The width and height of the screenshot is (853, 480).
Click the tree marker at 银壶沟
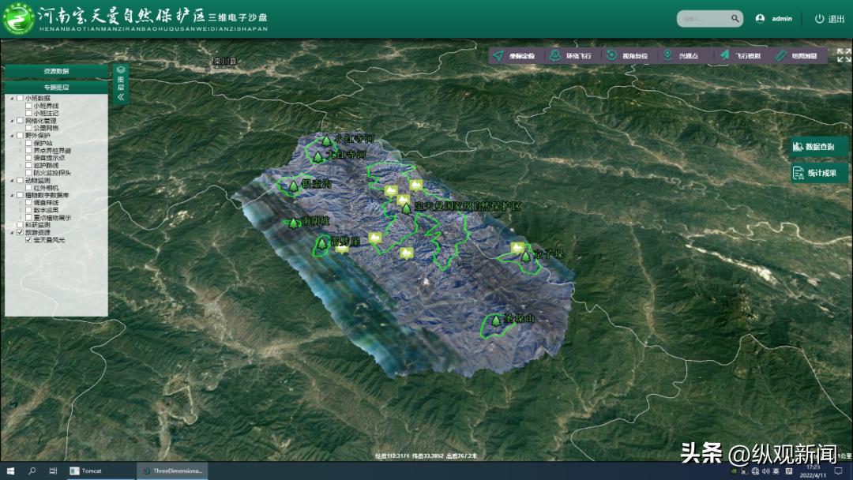293,186
